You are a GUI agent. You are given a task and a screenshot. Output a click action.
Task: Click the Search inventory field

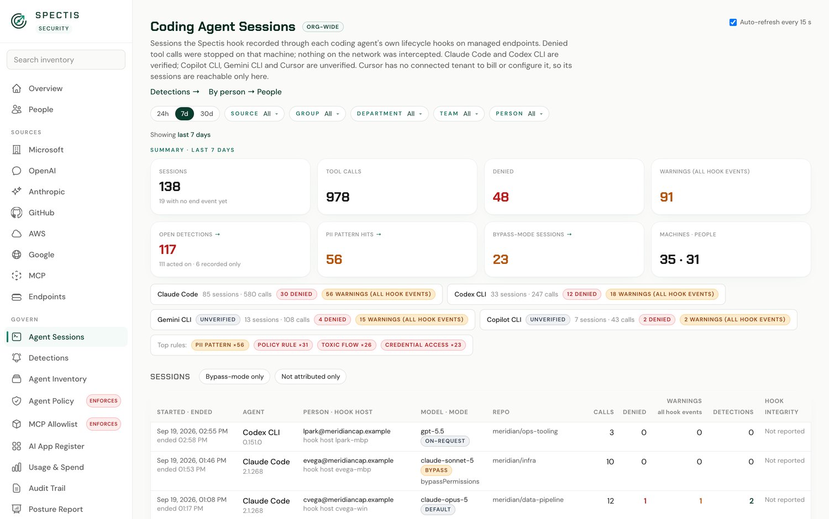(x=66, y=60)
